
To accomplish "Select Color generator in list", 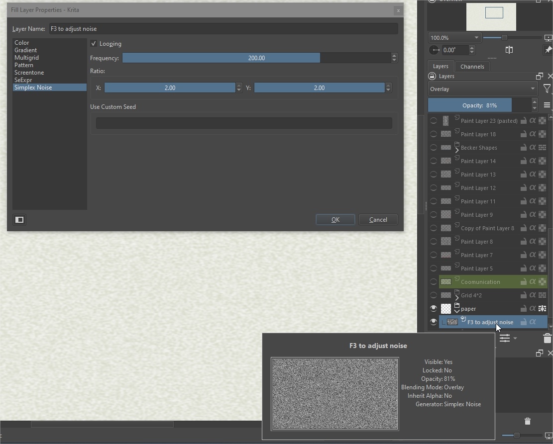I will coord(50,43).
